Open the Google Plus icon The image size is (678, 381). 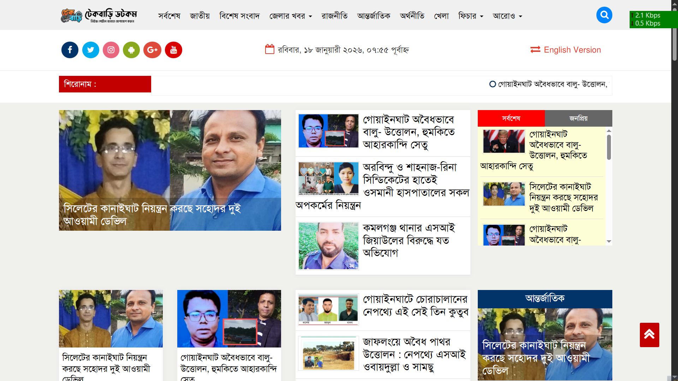[x=152, y=50]
